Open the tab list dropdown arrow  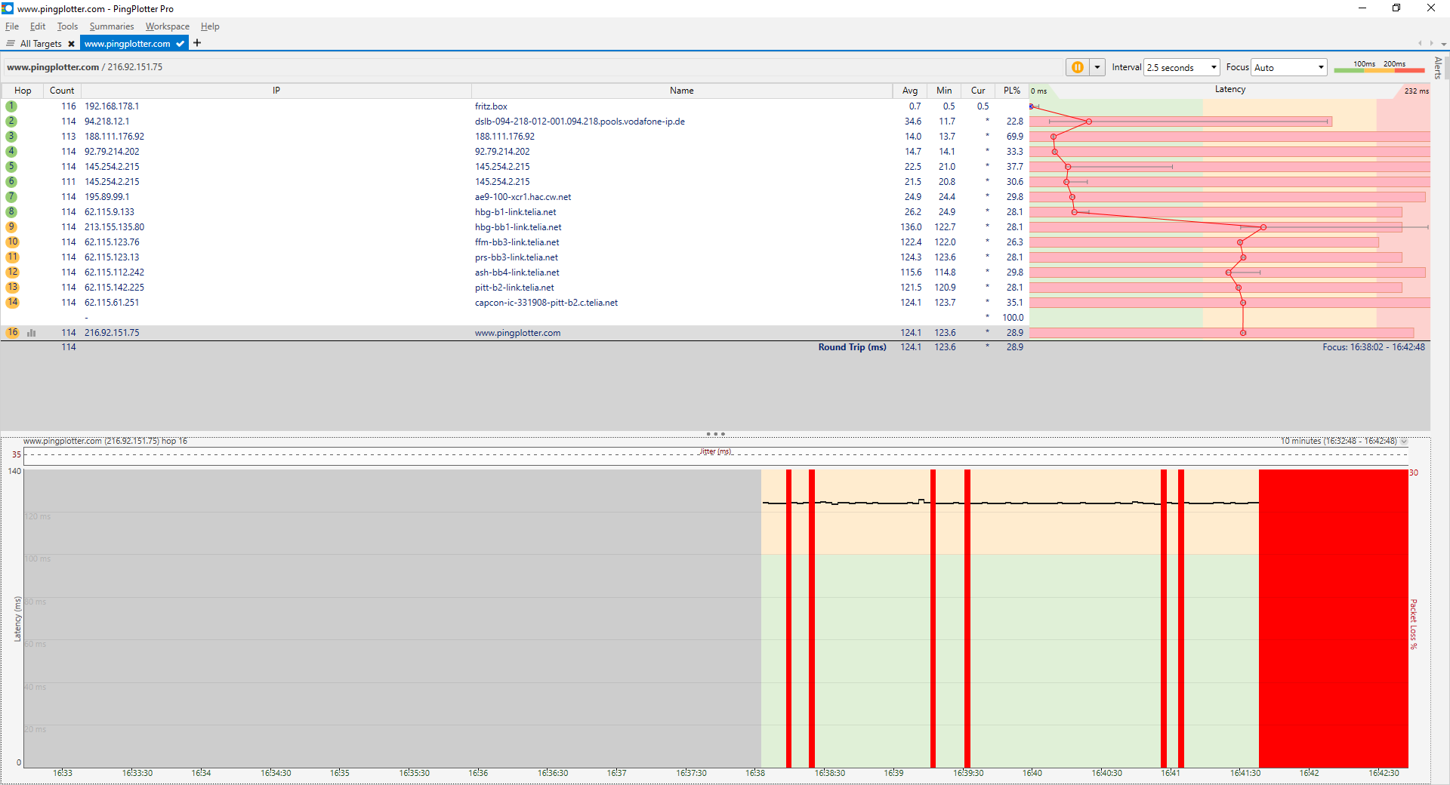(1443, 44)
